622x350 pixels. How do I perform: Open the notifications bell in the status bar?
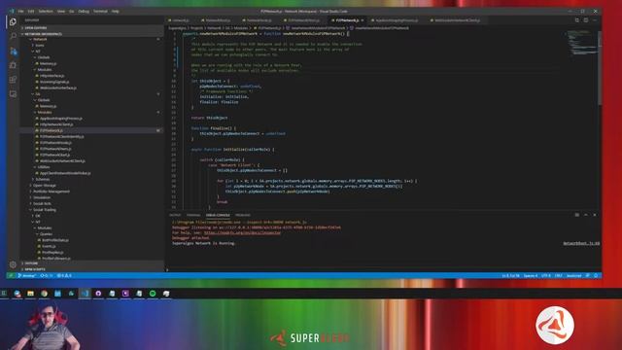[x=596, y=275]
